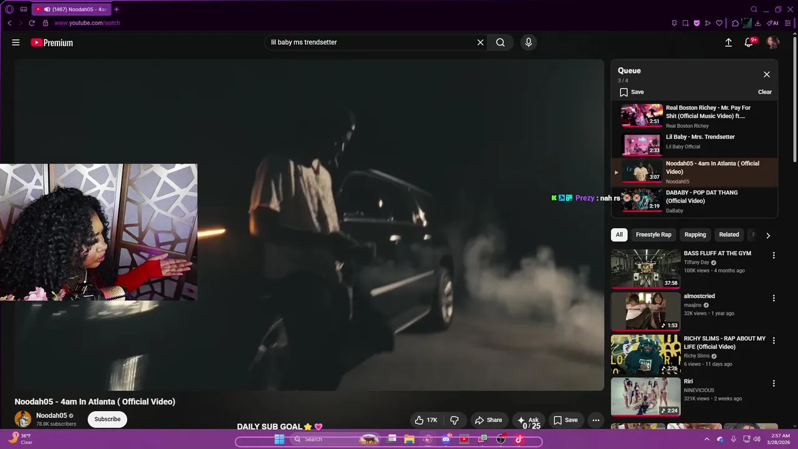Save the queue with bookmark icon
Viewport: 798px width, 449px height.
pos(631,92)
